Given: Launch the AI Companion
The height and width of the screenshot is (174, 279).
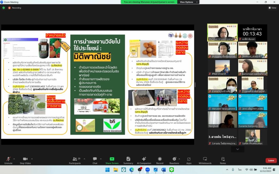Looking at the screenshot, I should tap(144, 160).
